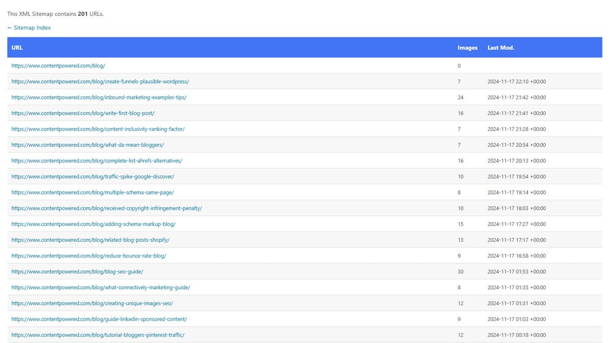Open the related-blog-posts-shopify link
The width and height of the screenshot is (613, 343).
point(90,240)
